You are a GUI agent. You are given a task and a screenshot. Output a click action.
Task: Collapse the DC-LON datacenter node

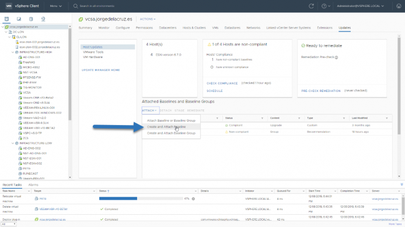pos(6,32)
